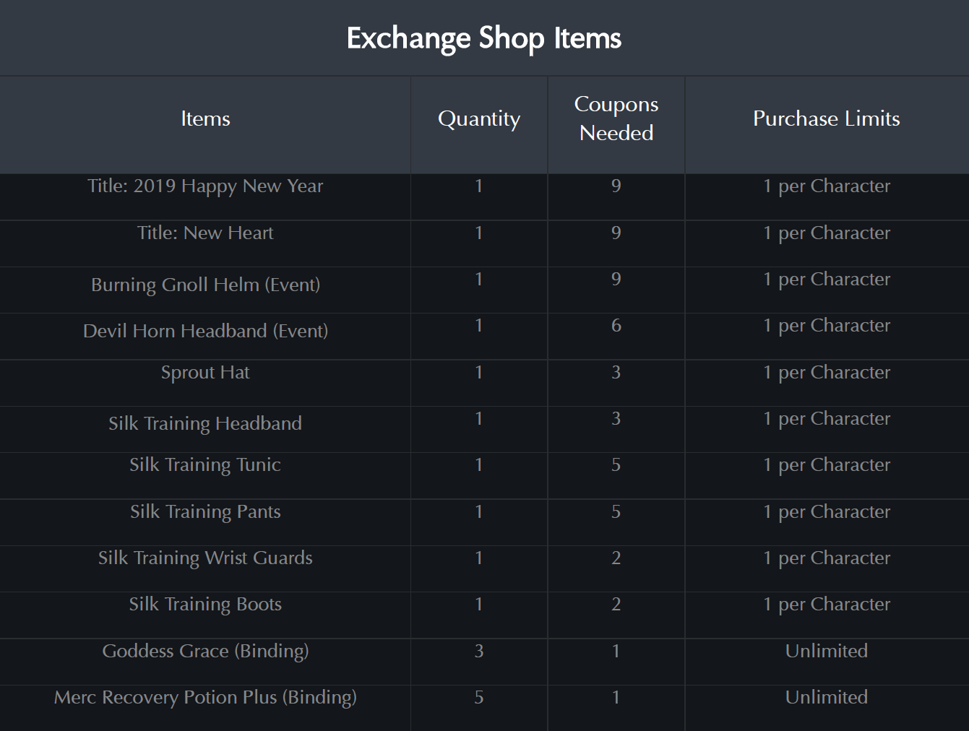The height and width of the screenshot is (731, 969).
Task: Click the 'Exchange Shop Items' table title
Action: (483, 38)
